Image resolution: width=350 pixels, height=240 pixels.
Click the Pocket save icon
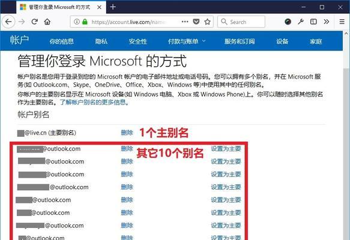[x=196, y=22]
